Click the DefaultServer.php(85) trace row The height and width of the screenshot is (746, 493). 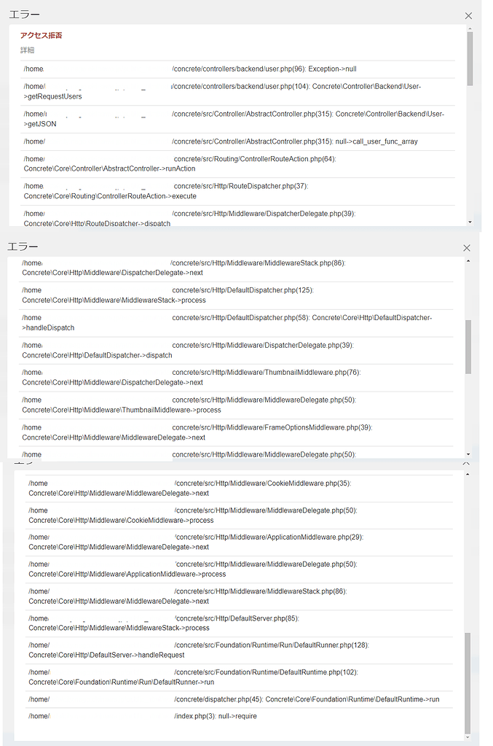240,623
